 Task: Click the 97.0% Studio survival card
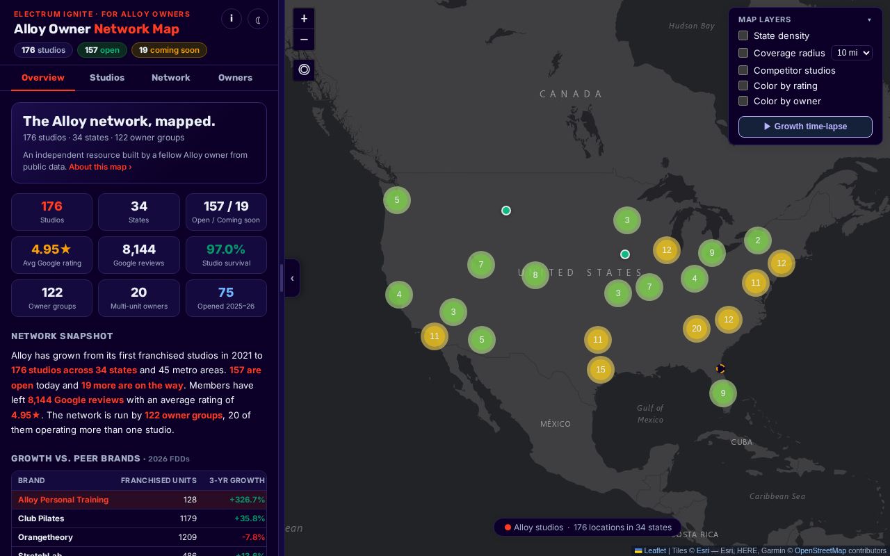click(x=226, y=255)
